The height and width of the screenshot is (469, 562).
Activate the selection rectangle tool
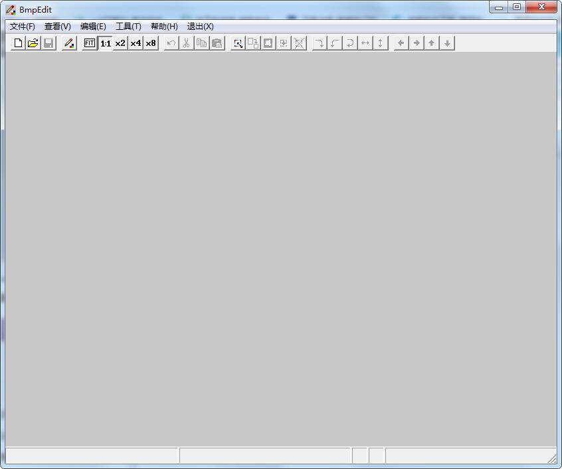coord(238,43)
